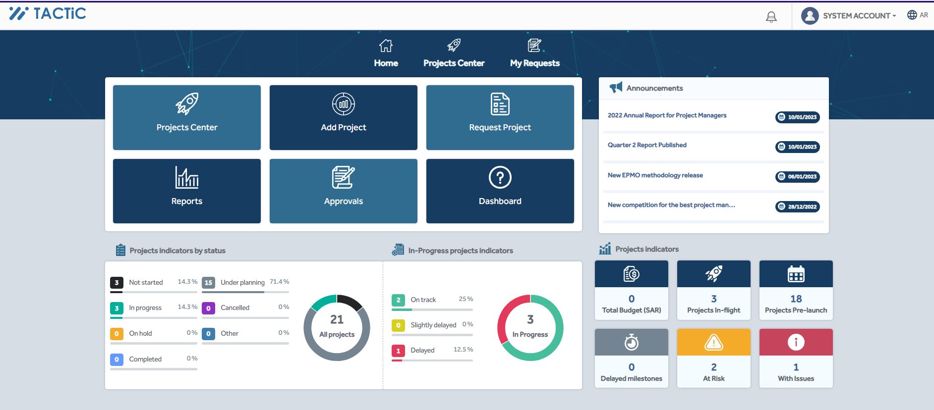
Task: Select the Under planning count badge
Action: [208, 283]
